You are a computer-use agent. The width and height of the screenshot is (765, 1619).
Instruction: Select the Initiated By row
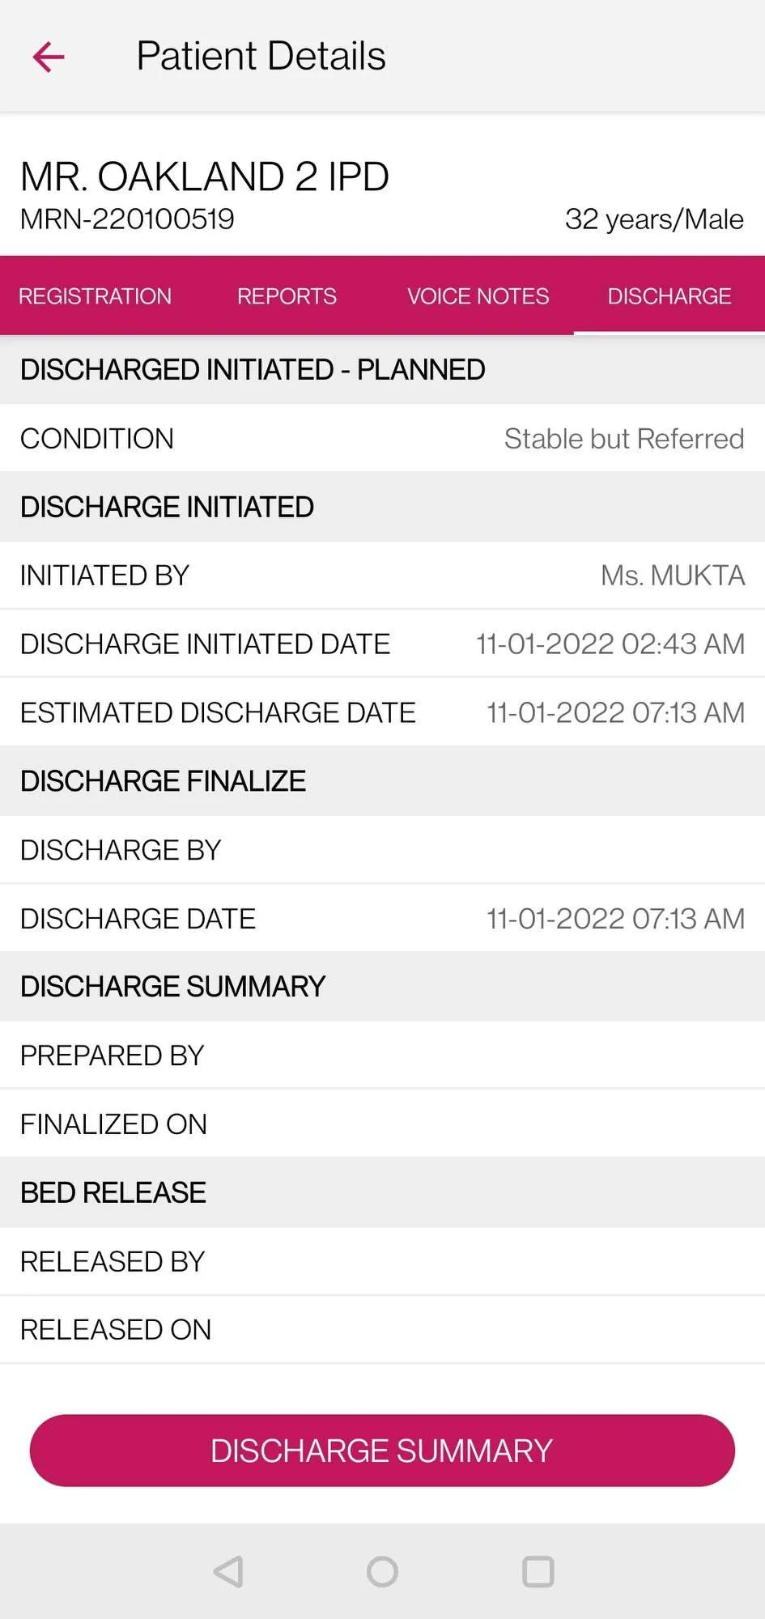pyautogui.click(x=382, y=576)
